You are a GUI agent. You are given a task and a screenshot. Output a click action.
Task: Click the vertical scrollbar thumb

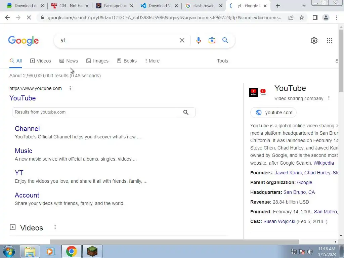pyautogui.click(x=341, y=60)
